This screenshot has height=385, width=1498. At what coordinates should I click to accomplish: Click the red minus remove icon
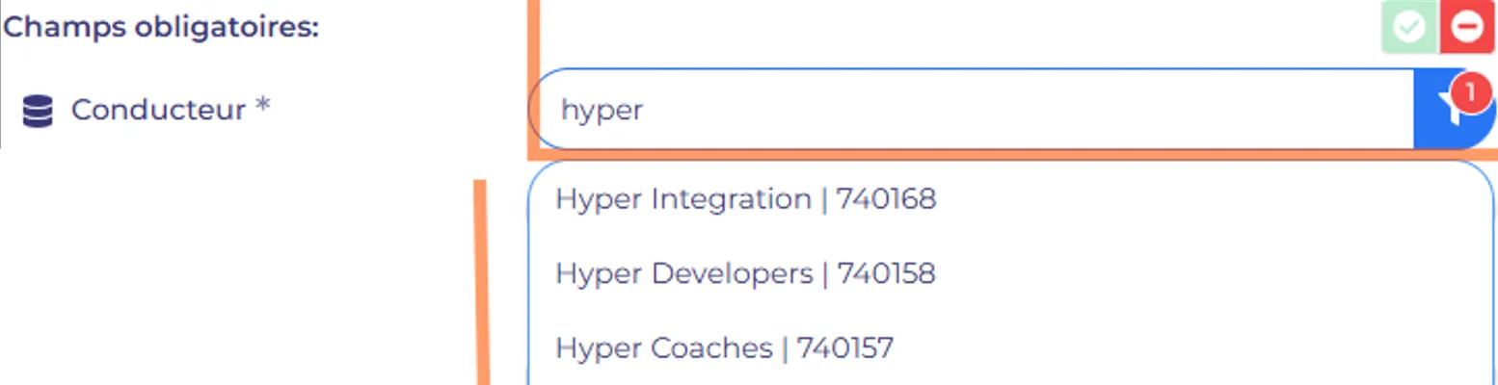coord(1467,27)
